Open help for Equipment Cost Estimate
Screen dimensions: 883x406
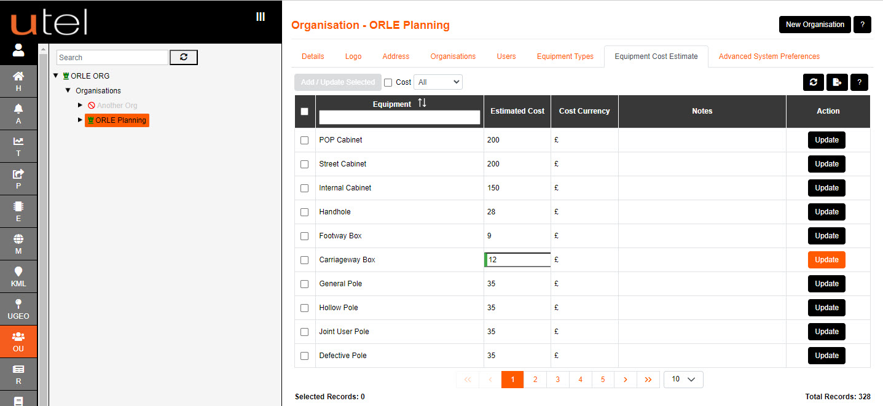pos(859,82)
